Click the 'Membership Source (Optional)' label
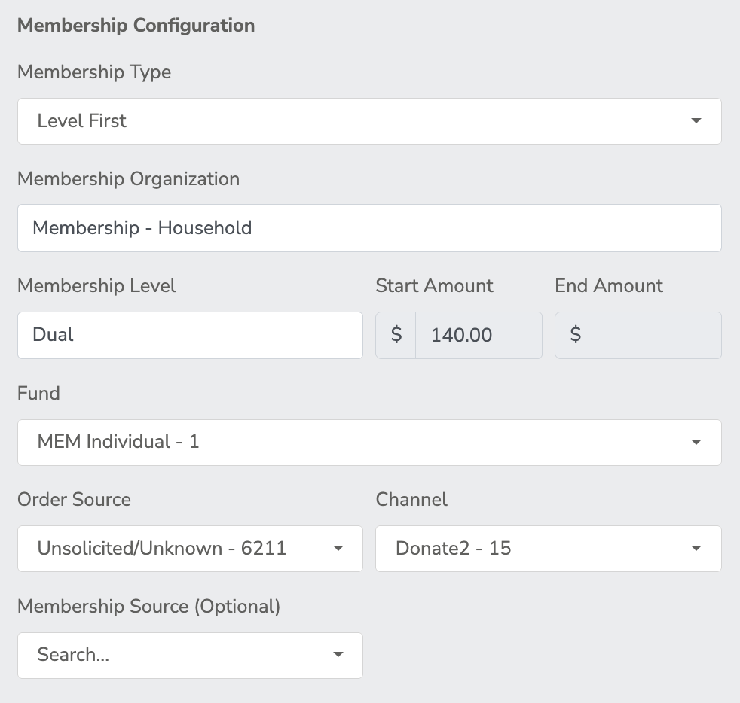This screenshot has height=703, width=740. (148, 607)
